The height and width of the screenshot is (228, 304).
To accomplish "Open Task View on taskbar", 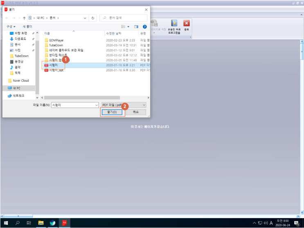I will [x=29, y=223].
